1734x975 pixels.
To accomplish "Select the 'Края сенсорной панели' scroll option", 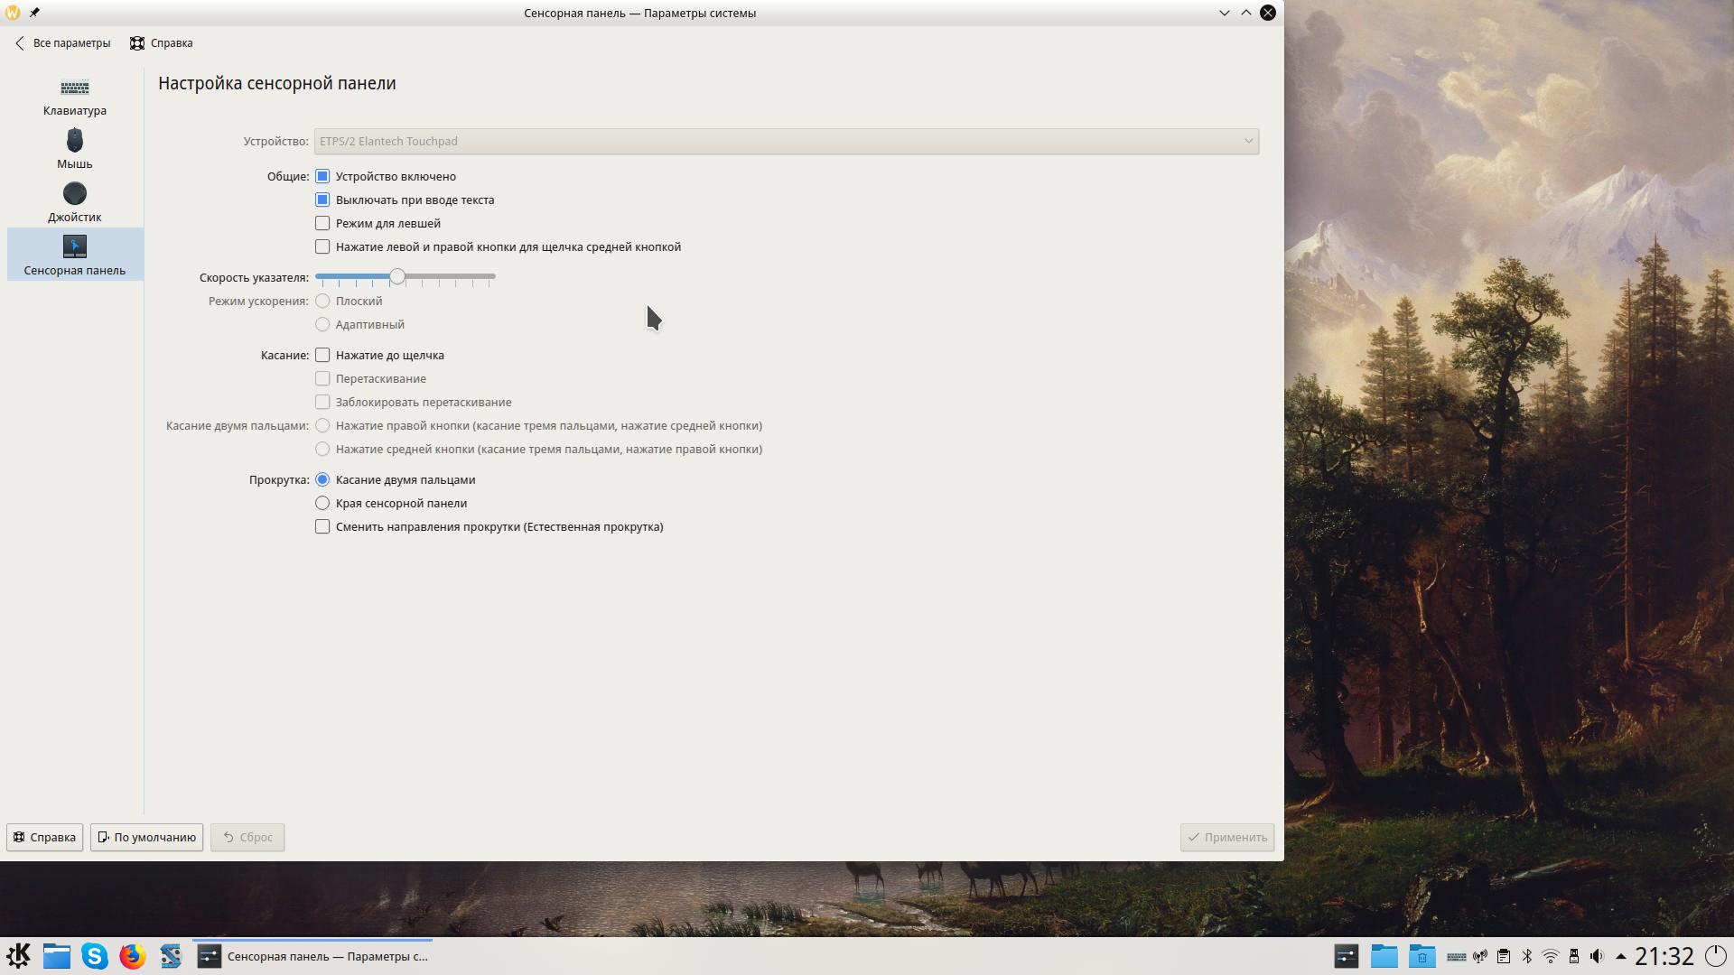I will tap(322, 503).
